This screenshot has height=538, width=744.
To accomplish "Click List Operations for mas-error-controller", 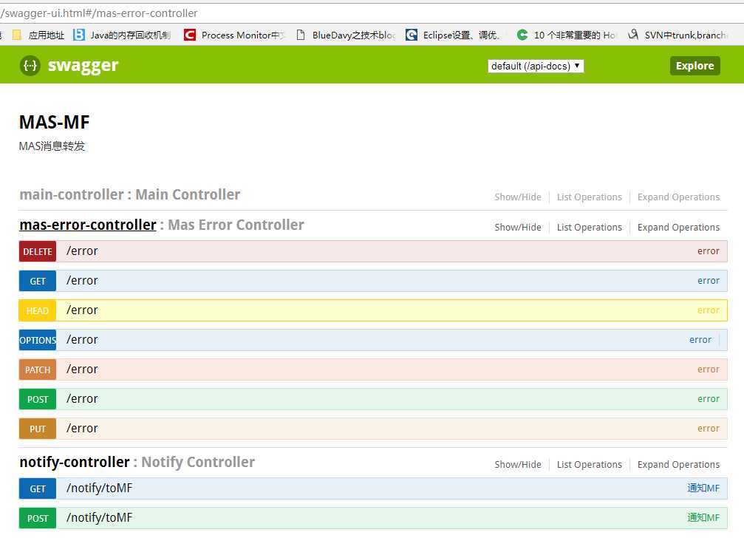I will click(x=590, y=228).
